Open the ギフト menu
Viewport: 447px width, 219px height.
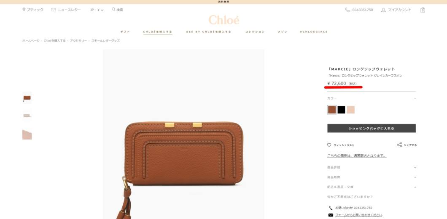click(125, 32)
